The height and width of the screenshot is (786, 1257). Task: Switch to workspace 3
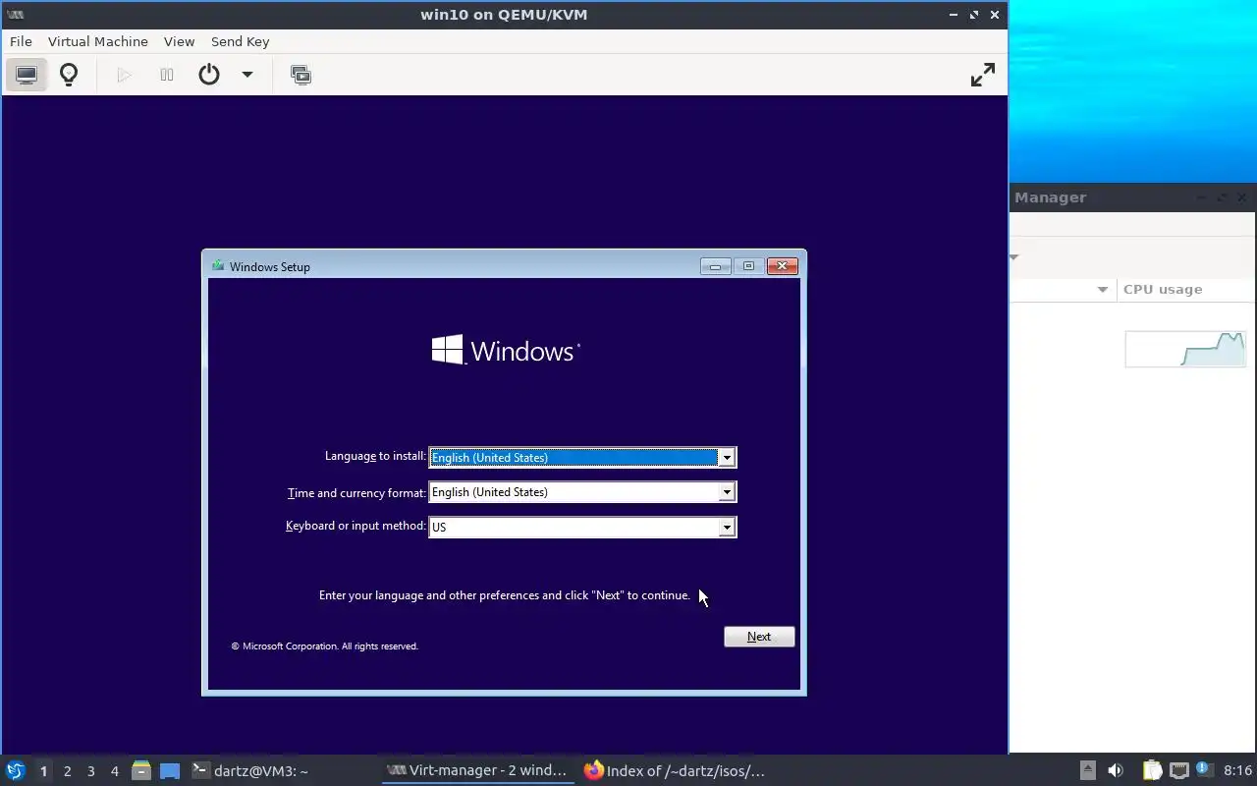(90, 771)
